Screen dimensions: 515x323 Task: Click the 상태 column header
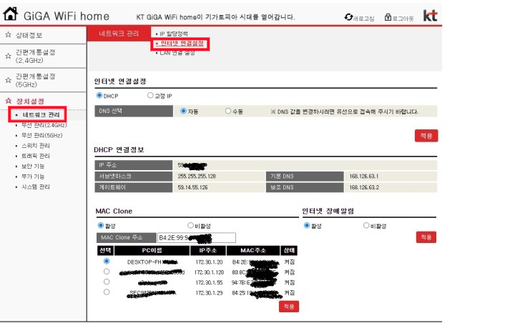(x=289, y=250)
